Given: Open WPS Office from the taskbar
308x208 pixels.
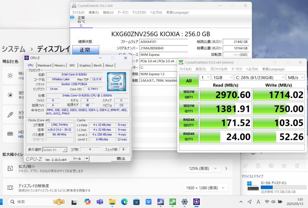Looking at the screenshot, I should click(148, 202).
